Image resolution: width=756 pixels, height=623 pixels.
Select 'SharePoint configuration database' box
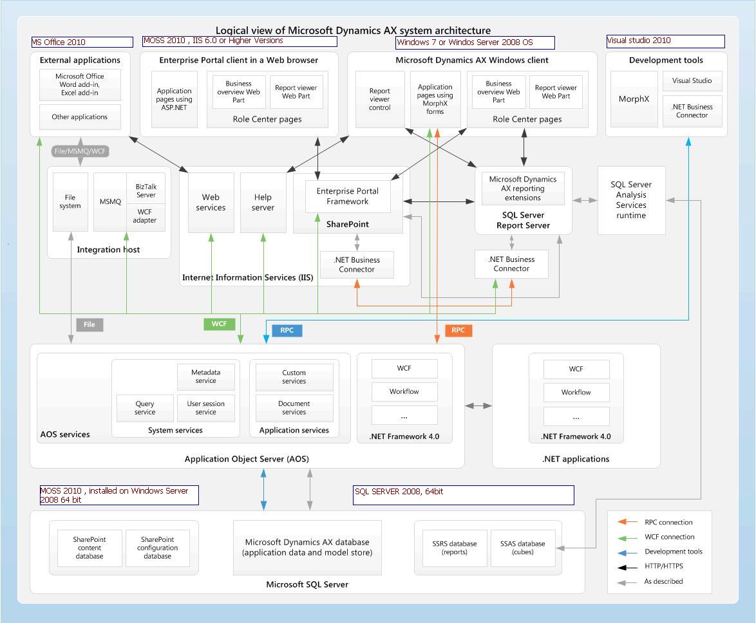158,548
